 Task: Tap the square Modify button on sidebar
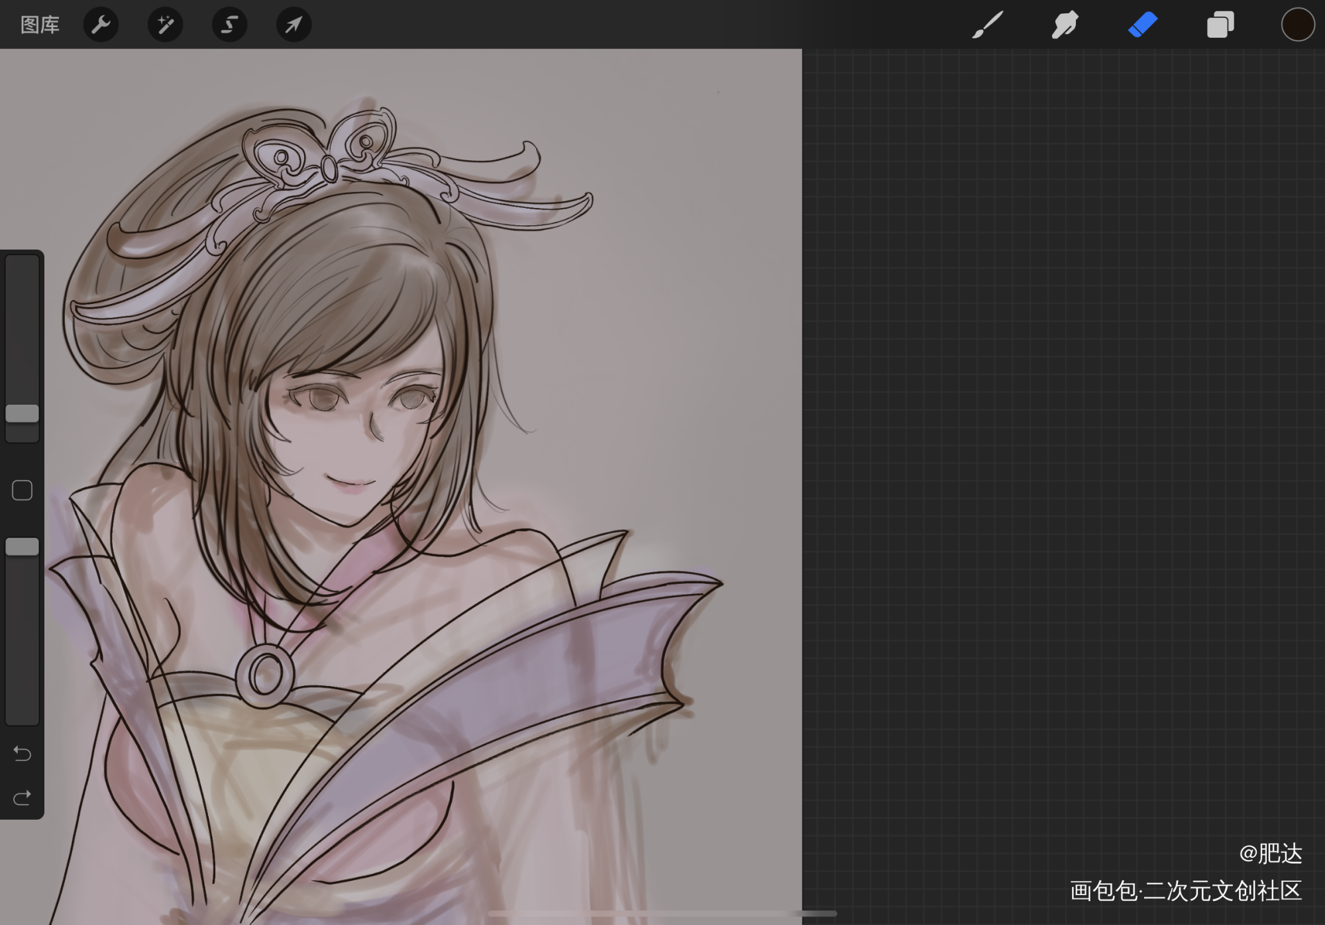[23, 491]
